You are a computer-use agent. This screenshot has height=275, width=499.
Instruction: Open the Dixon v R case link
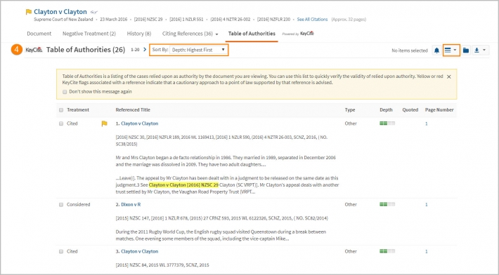[x=131, y=205]
